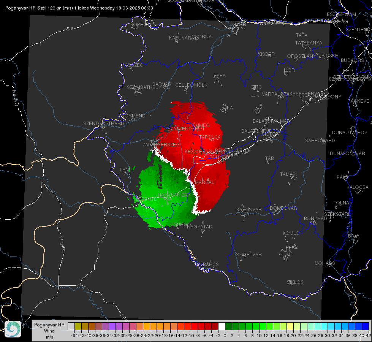Click the SARVAR town label

[162, 84]
